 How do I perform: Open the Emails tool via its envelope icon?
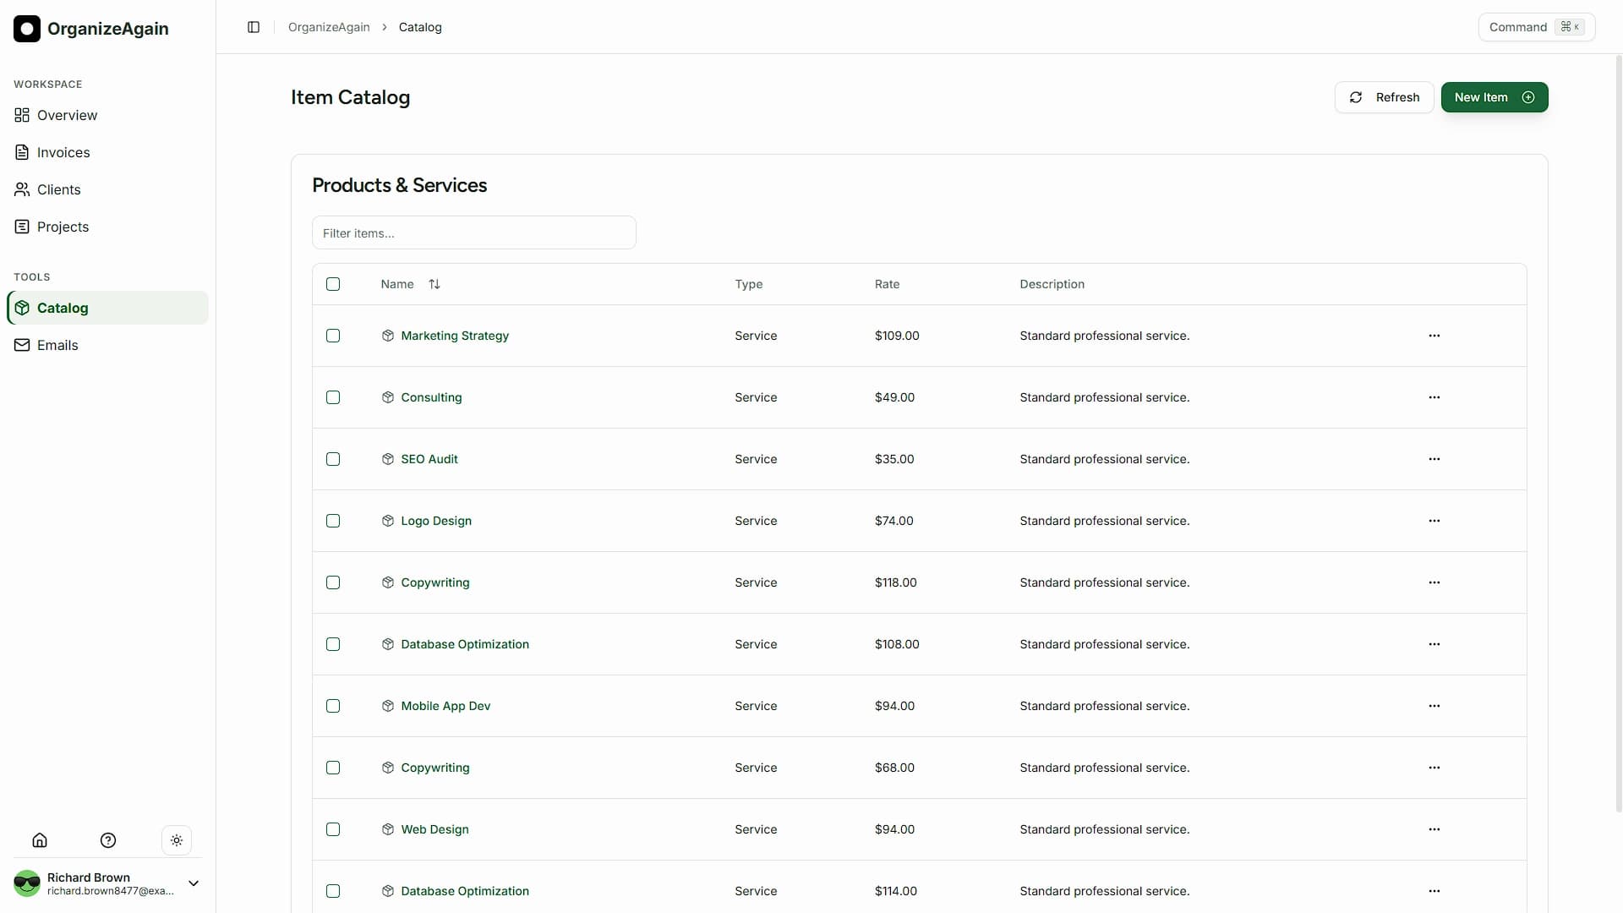[x=22, y=345]
